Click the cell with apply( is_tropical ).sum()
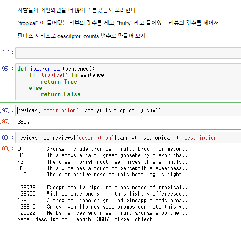The image size is (241, 229). point(128,110)
